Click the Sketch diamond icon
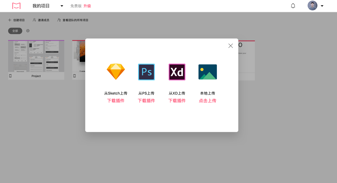The height and width of the screenshot is (183, 337). point(116,72)
